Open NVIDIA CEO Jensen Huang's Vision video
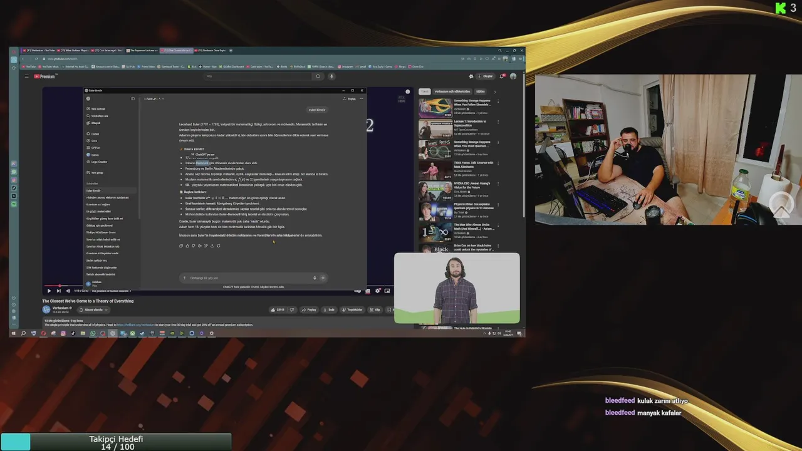This screenshot has height=451, width=802. [x=472, y=185]
